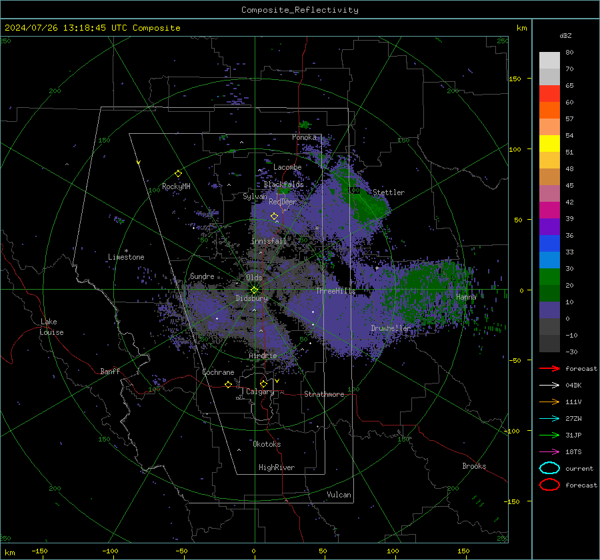Viewport: 600px width, 560px height.
Task: Click the Brooks city label
Action: click(x=474, y=466)
